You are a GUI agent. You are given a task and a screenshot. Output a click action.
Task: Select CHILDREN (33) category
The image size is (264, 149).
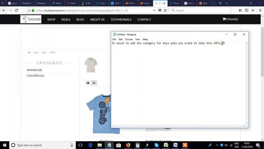(35, 76)
